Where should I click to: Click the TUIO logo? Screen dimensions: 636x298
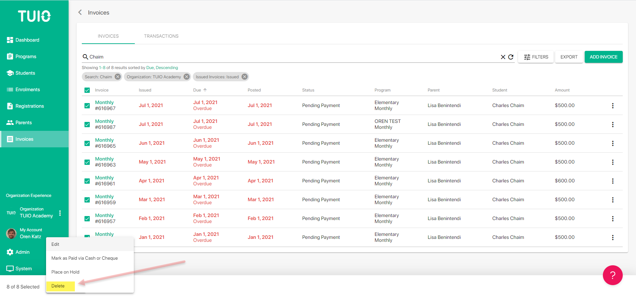(34, 16)
